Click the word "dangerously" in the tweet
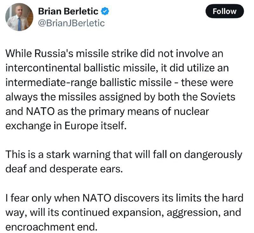Screen dimensions: 254x233 [213, 154]
